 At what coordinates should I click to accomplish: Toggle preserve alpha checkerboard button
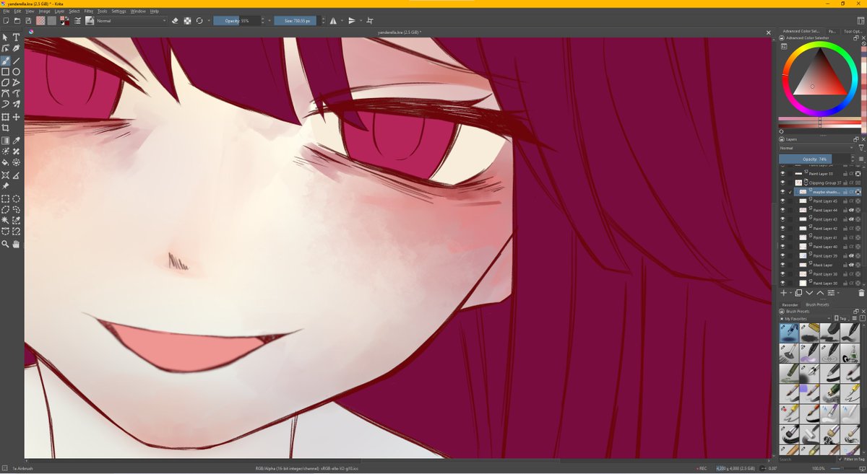[187, 21]
